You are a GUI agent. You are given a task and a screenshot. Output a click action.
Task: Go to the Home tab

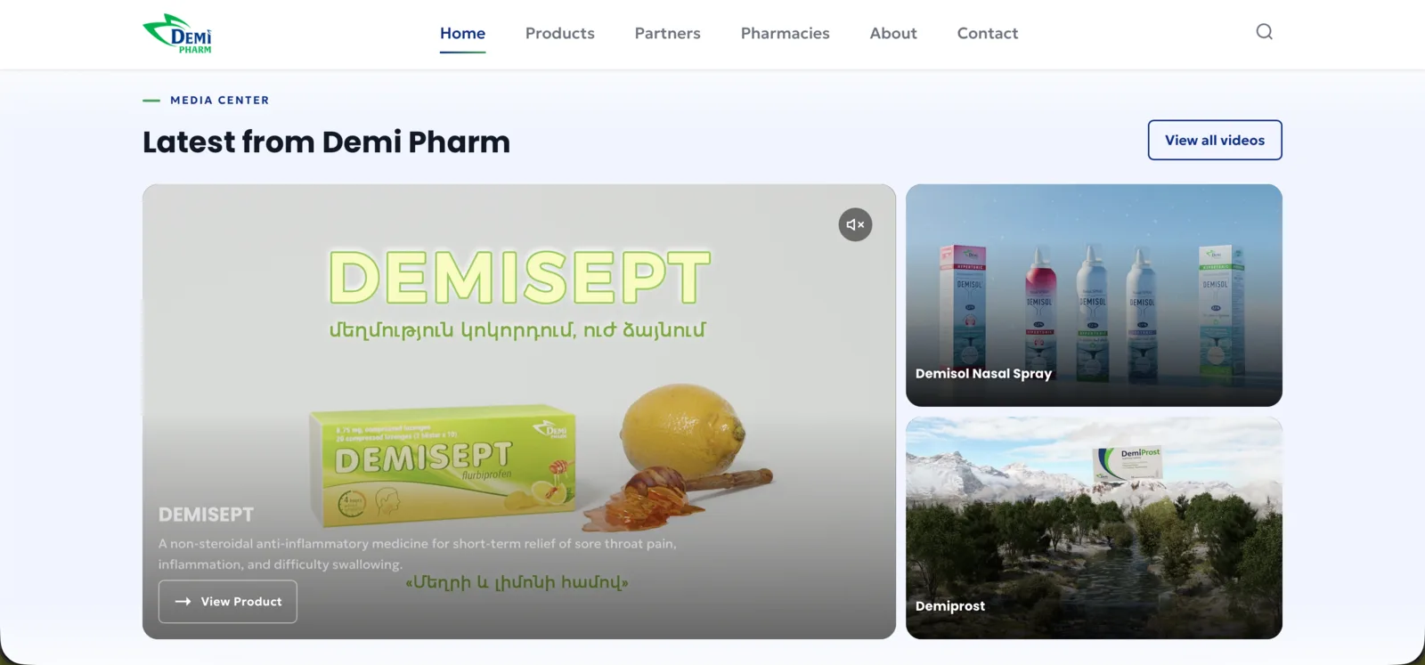tap(462, 33)
